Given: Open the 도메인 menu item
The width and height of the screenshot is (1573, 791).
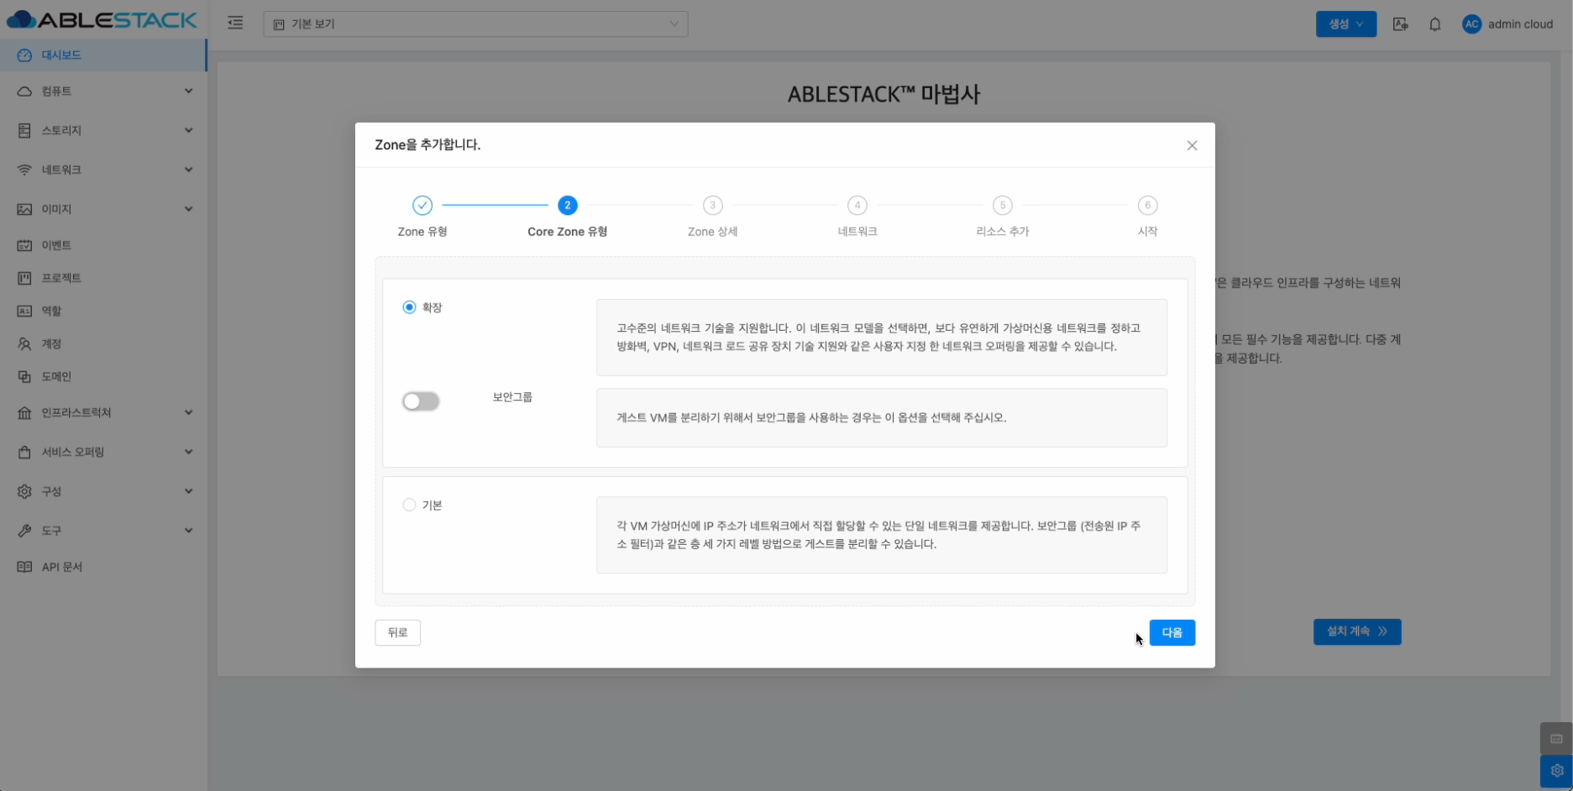Looking at the screenshot, I should [x=103, y=377].
